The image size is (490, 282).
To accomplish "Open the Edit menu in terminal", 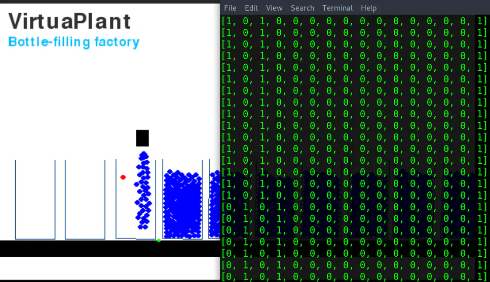I will [251, 8].
